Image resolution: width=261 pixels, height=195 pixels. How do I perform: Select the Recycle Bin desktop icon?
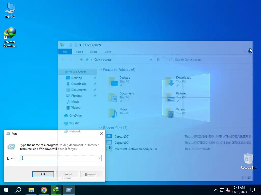coord(248,161)
